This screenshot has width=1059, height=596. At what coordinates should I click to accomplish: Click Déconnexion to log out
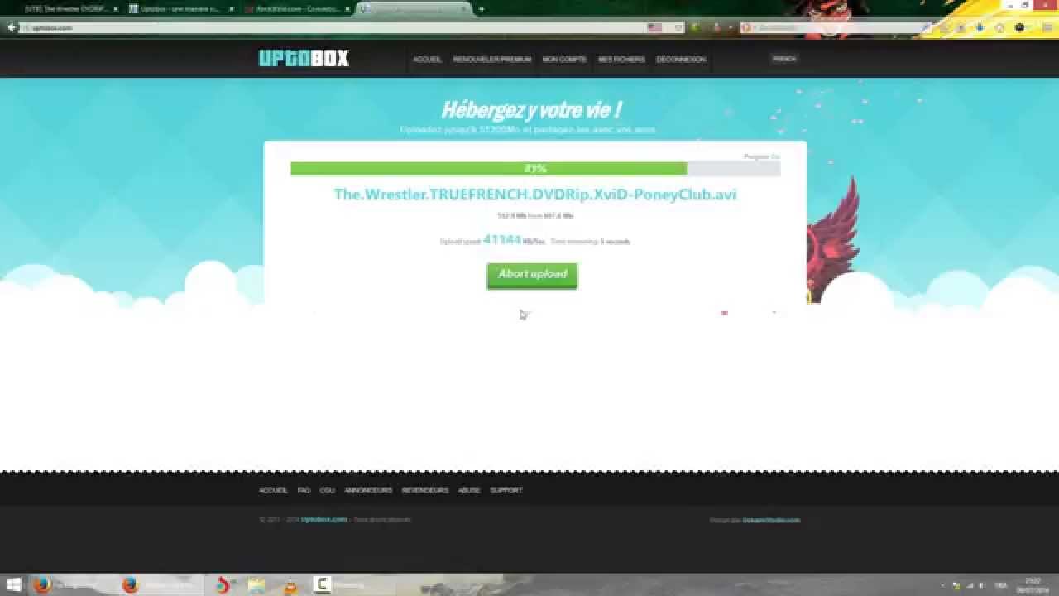coord(681,60)
